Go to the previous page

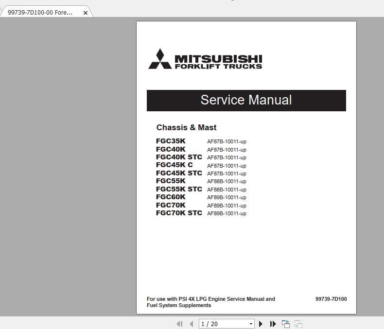tap(192, 324)
